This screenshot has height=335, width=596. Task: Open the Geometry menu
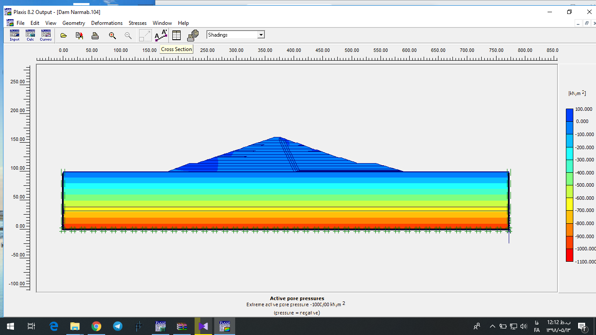[x=74, y=23]
